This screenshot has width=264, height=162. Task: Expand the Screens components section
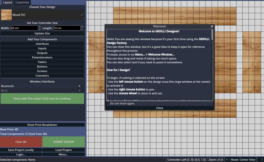pyautogui.click(x=42, y=71)
